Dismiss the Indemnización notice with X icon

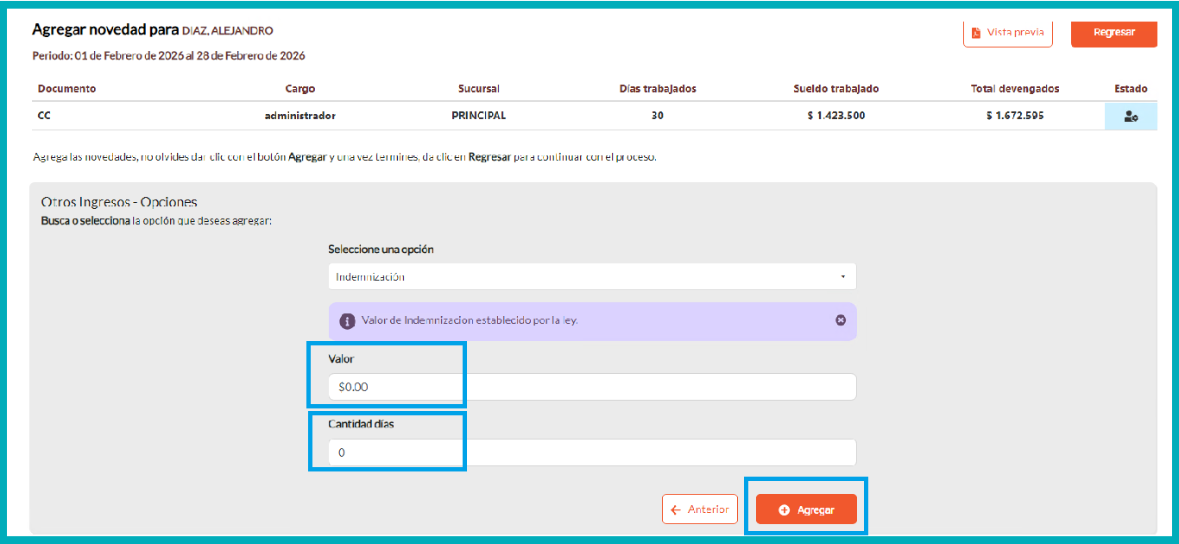tap(841, 320)
